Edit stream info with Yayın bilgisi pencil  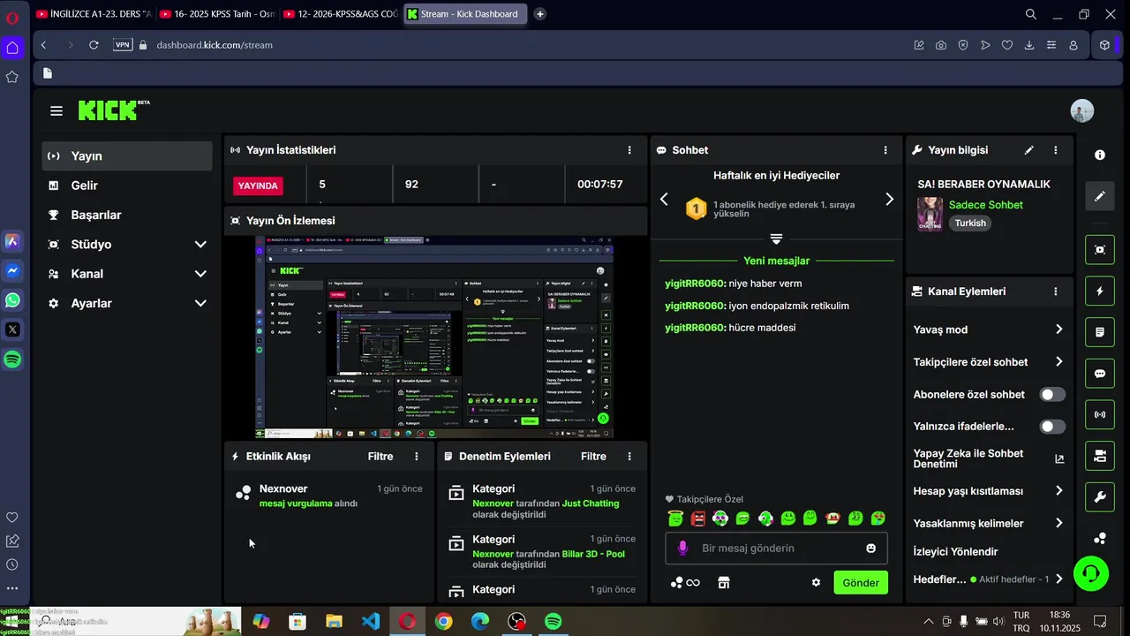(1029, 150)
